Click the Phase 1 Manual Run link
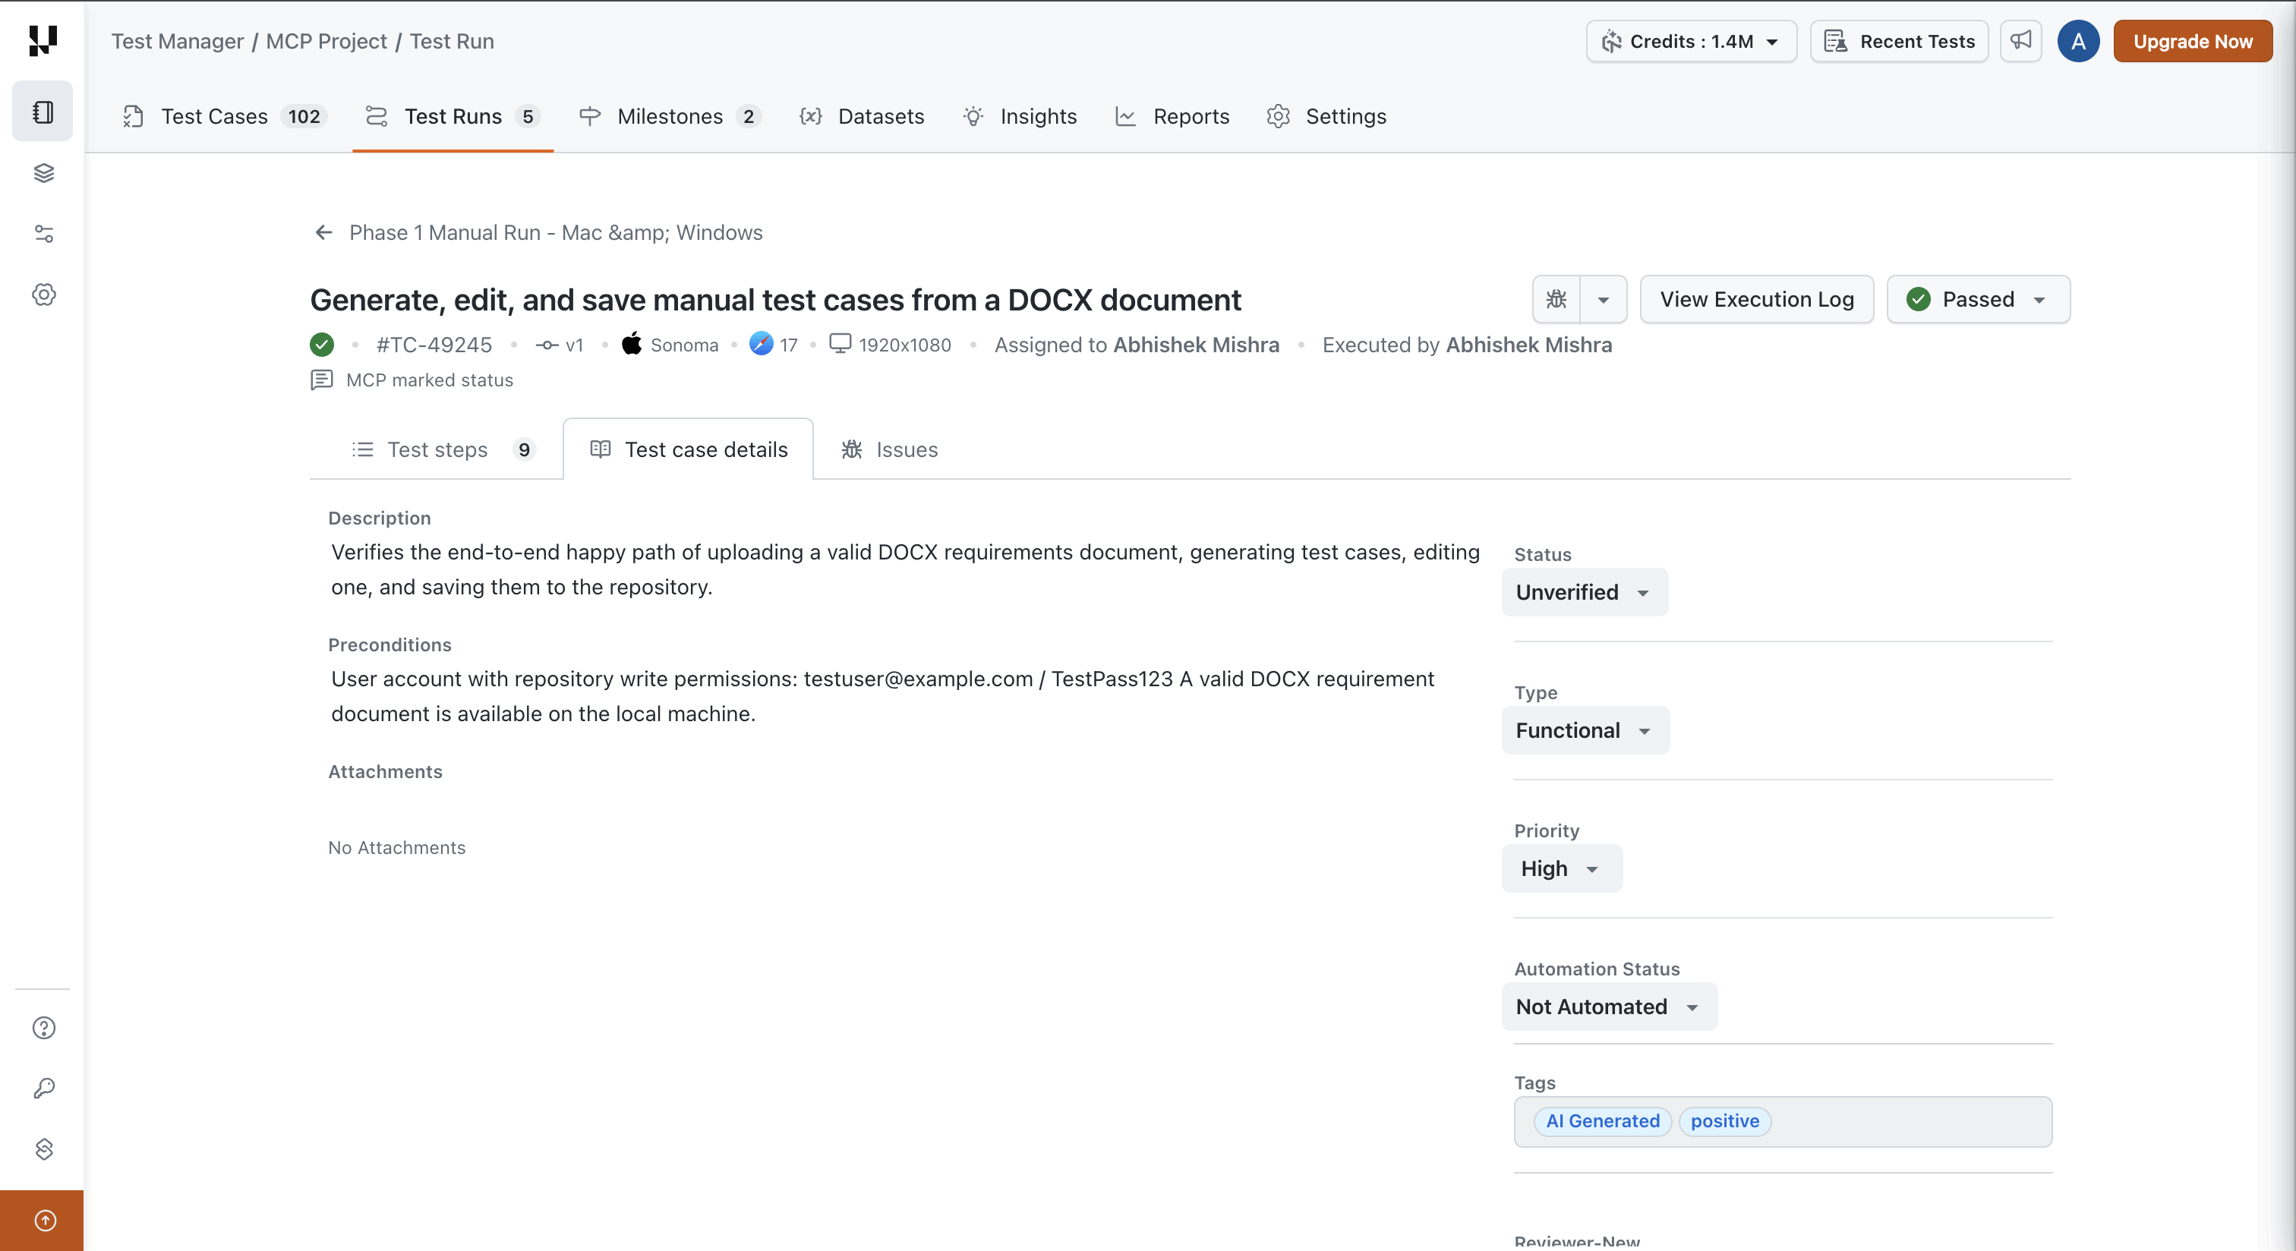 [x=555, y=232]
